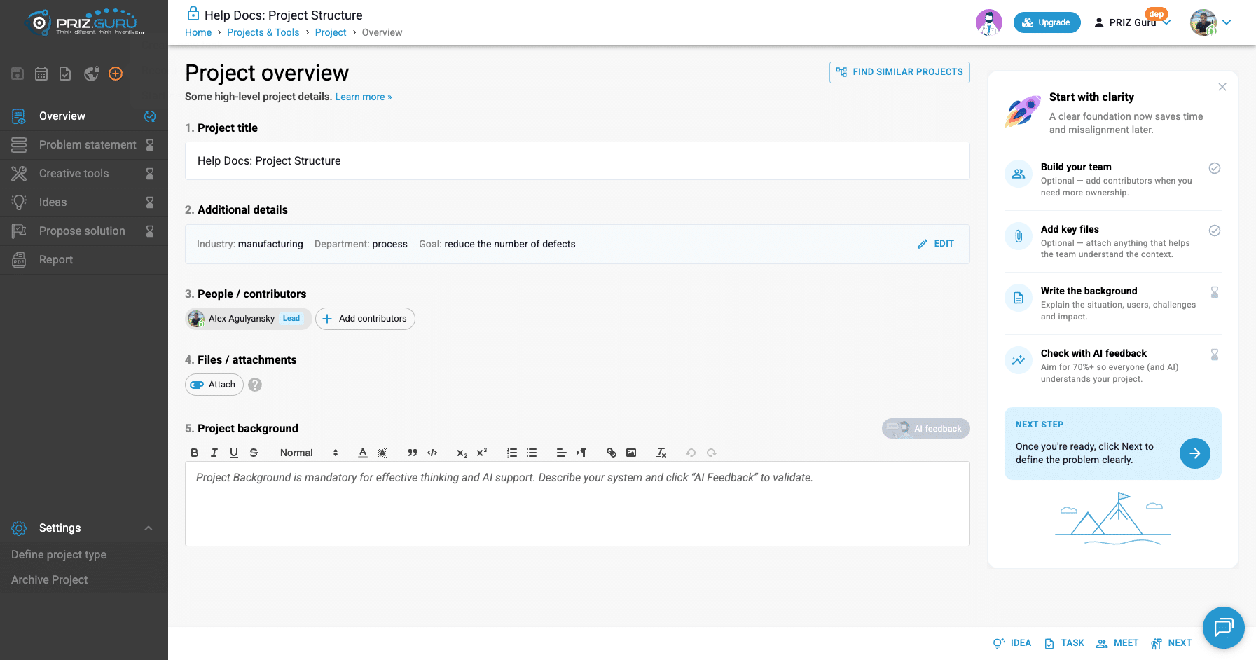Open the Learn more link

pyautogui.click(x=364, y=97)
